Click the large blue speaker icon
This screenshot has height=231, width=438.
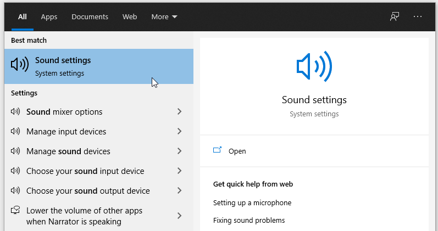[x=314, y=66]
